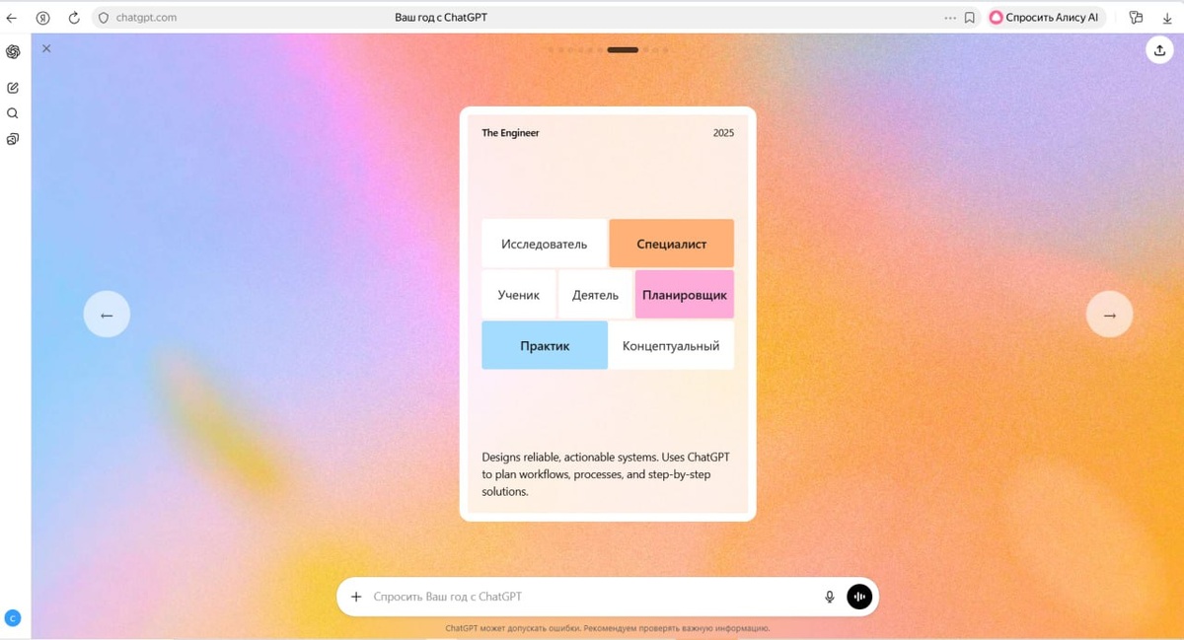
Task: Focus the Спросить Ваш год message field
Action: pos(592,597)
